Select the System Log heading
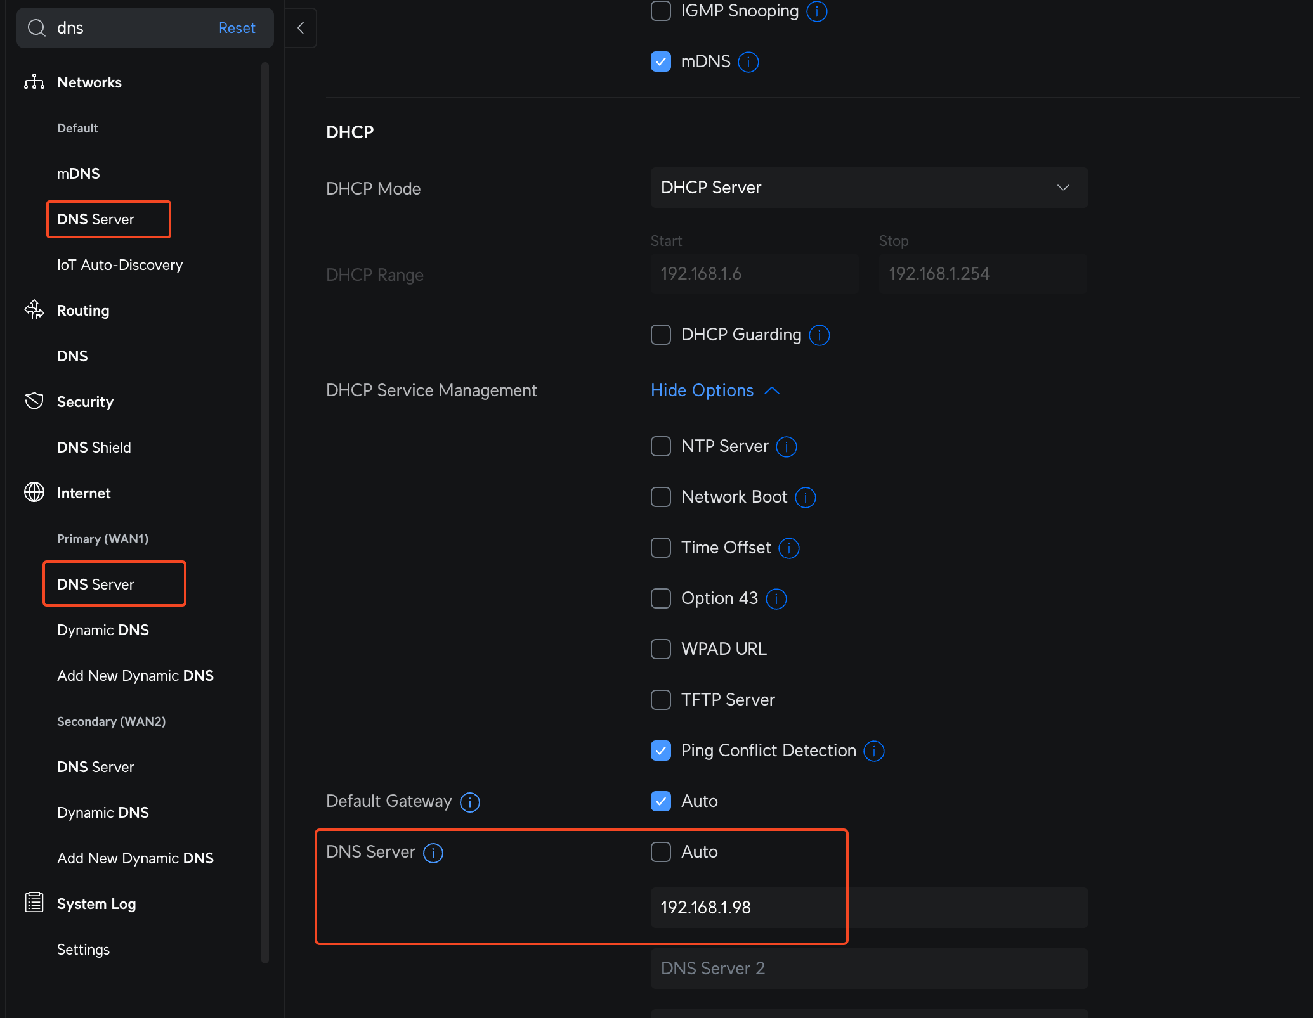 pos(96,904)
